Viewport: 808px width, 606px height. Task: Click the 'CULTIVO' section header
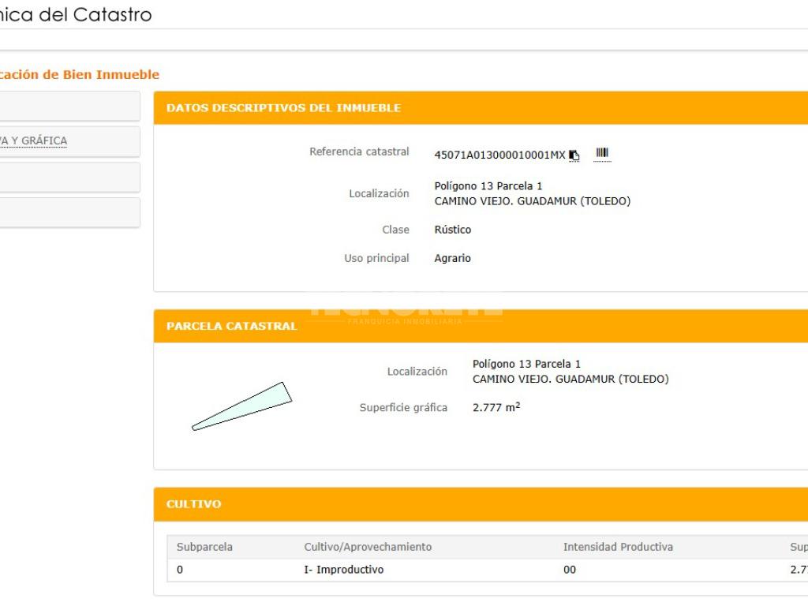[194, 504]
